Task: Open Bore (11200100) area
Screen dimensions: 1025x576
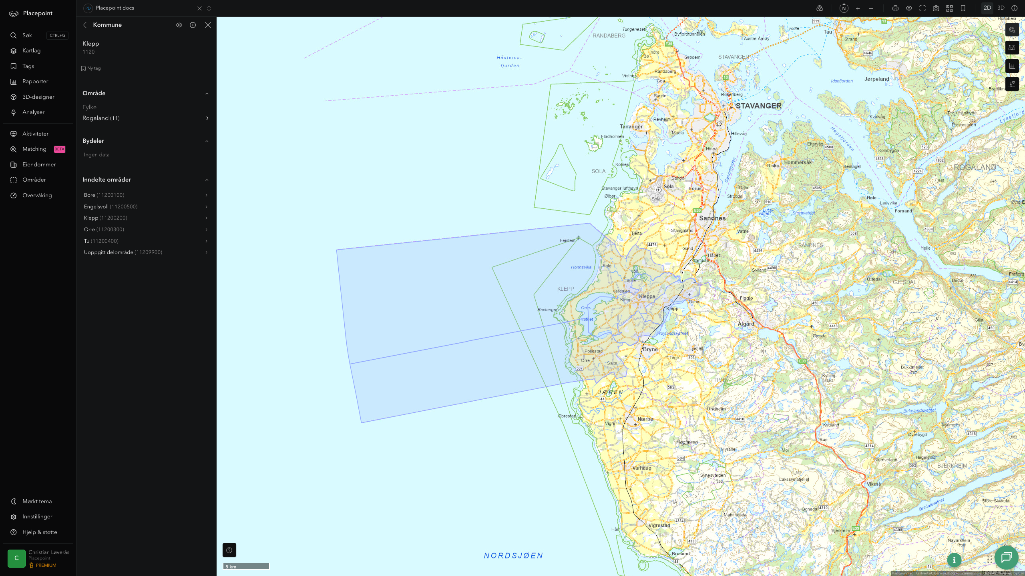Action: point(146,195)
